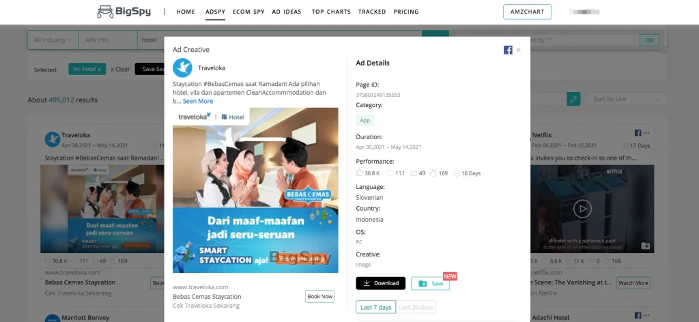The height and width of the screenshot is (322, 699).
Task: Open the Ads info dropdown
Action: tap(107, 40)
